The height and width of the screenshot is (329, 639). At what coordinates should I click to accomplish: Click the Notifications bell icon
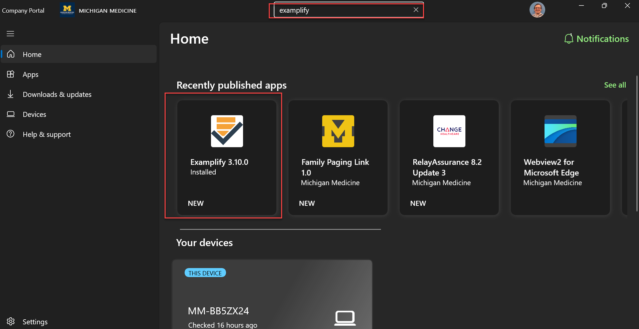(569, 38)
